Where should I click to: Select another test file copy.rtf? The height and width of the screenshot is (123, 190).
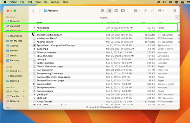104,35
